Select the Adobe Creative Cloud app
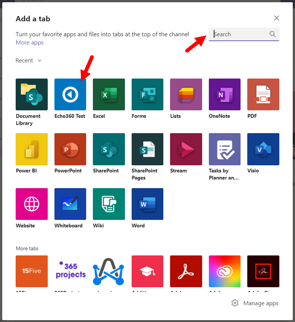The width and height of the screenshot is (295, 322). click(x=225, y=271)
